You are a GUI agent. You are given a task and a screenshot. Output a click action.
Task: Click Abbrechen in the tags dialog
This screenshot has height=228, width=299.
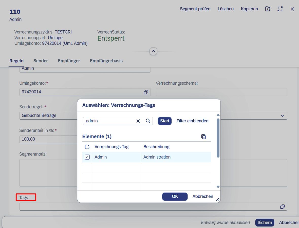pos(203,196)
